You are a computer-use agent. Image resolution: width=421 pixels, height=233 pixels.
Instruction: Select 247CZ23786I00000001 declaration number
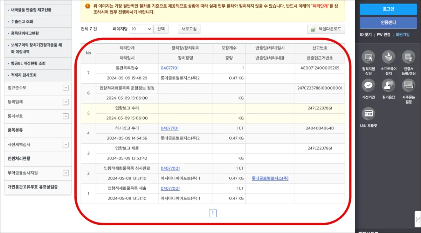(x=320, y=88)
